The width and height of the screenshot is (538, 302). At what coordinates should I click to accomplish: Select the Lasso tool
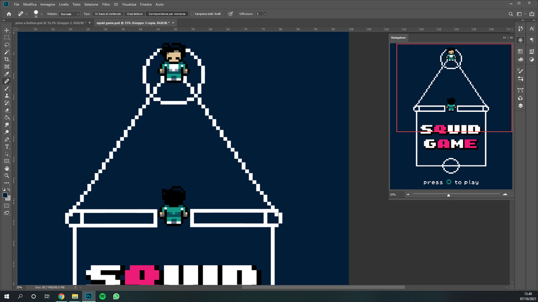[7, 45]
